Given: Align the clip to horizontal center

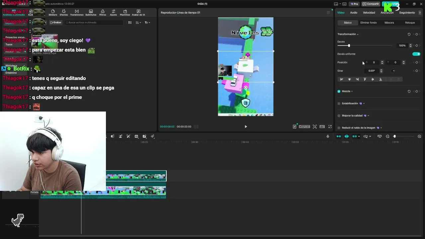Looking at the screenshot, I should pyautogui.click(x=349, y=79).
